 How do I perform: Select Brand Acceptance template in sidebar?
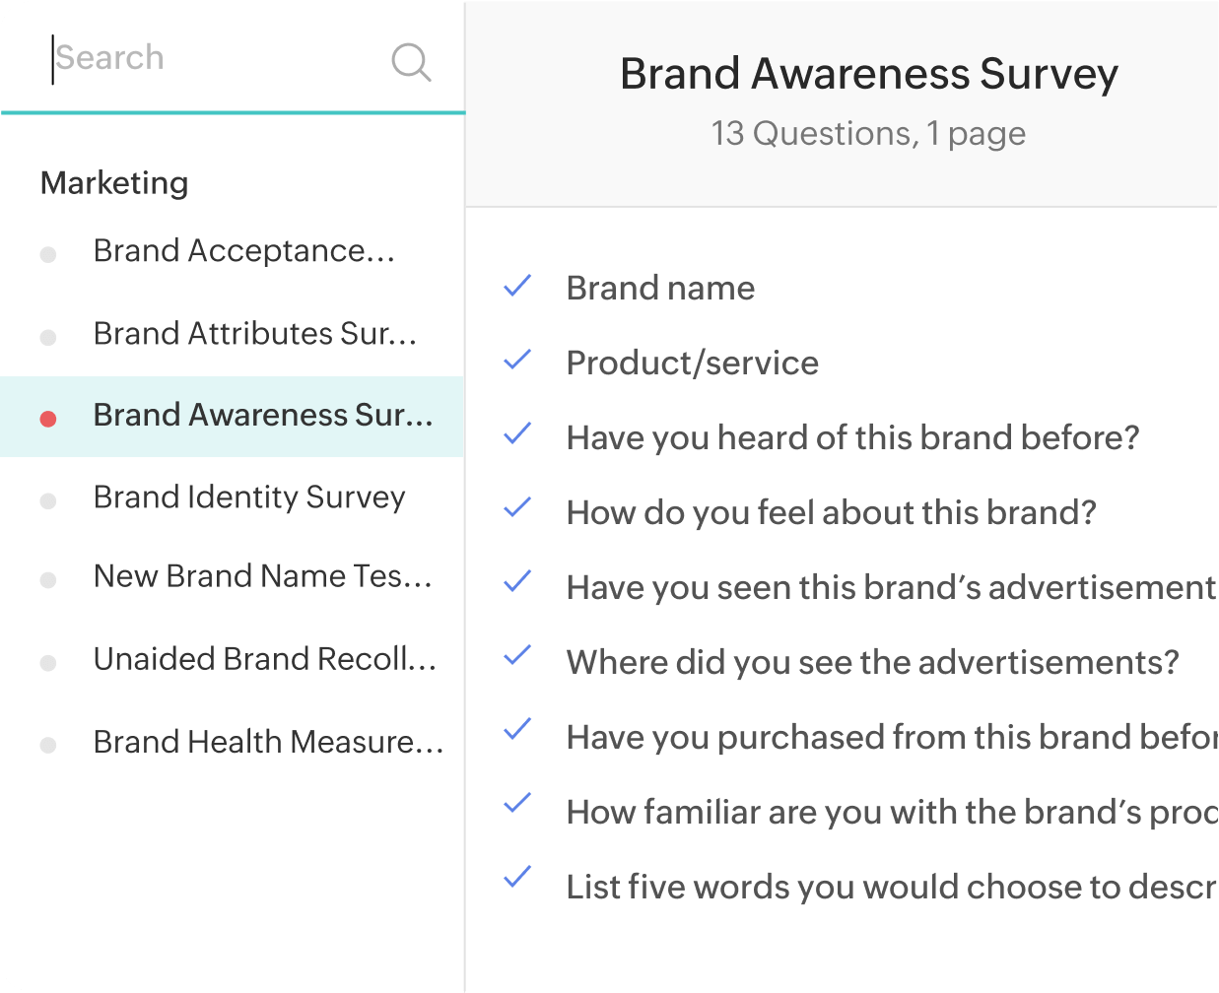point(243,251)
